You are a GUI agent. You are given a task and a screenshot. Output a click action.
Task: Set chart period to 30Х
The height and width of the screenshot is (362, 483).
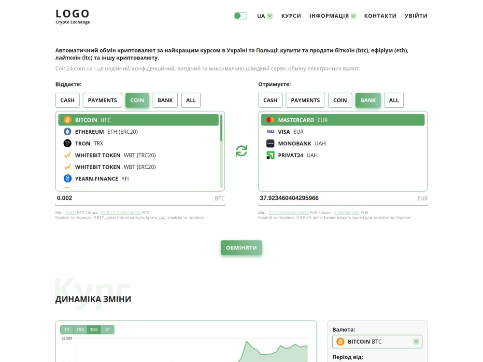94,330
